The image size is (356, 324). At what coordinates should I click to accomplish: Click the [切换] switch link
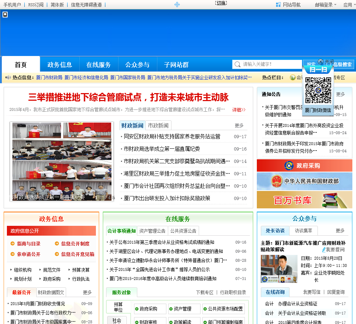coord(221,3)
